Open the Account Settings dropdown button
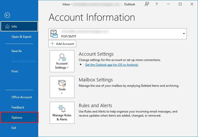This screenshot has height=137, width=198. point(62,61)
